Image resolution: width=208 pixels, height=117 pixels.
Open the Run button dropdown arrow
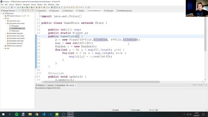pyautogui.click(x=25, y=7)
